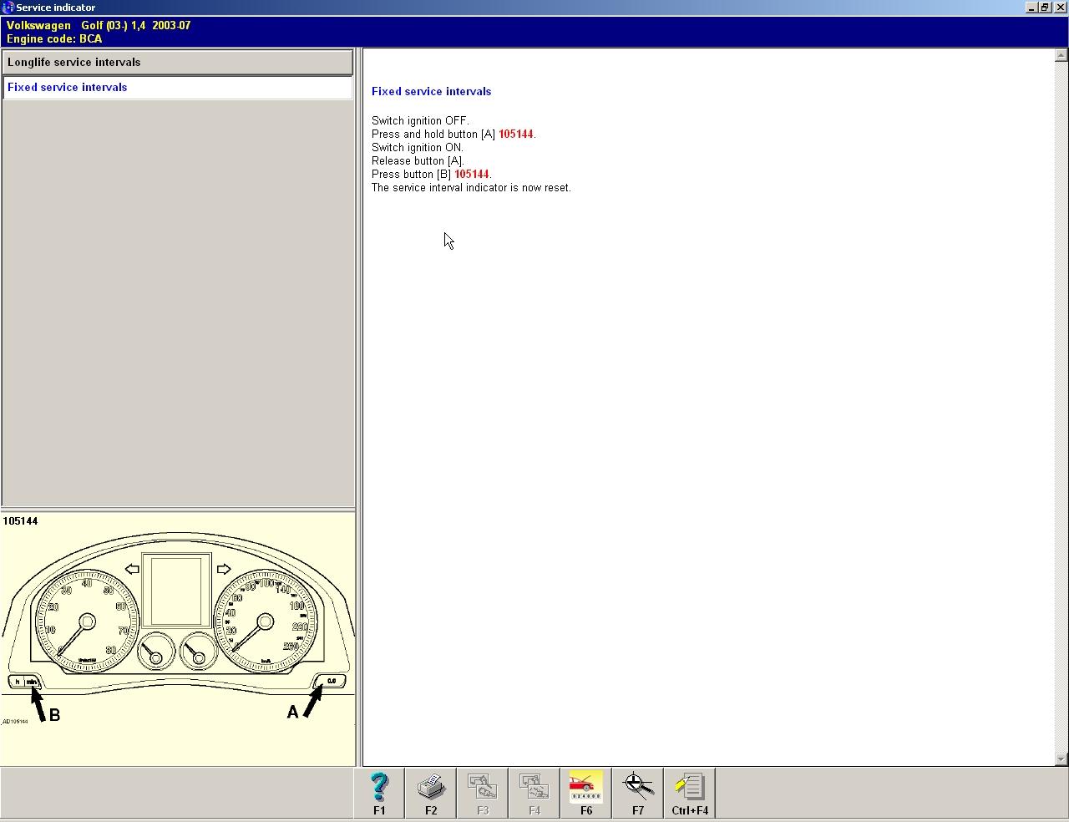Viewport: 1069px width, 822px height.
Task: Click the greyed F3 toolbar icon
Action: tap(483, 793)
